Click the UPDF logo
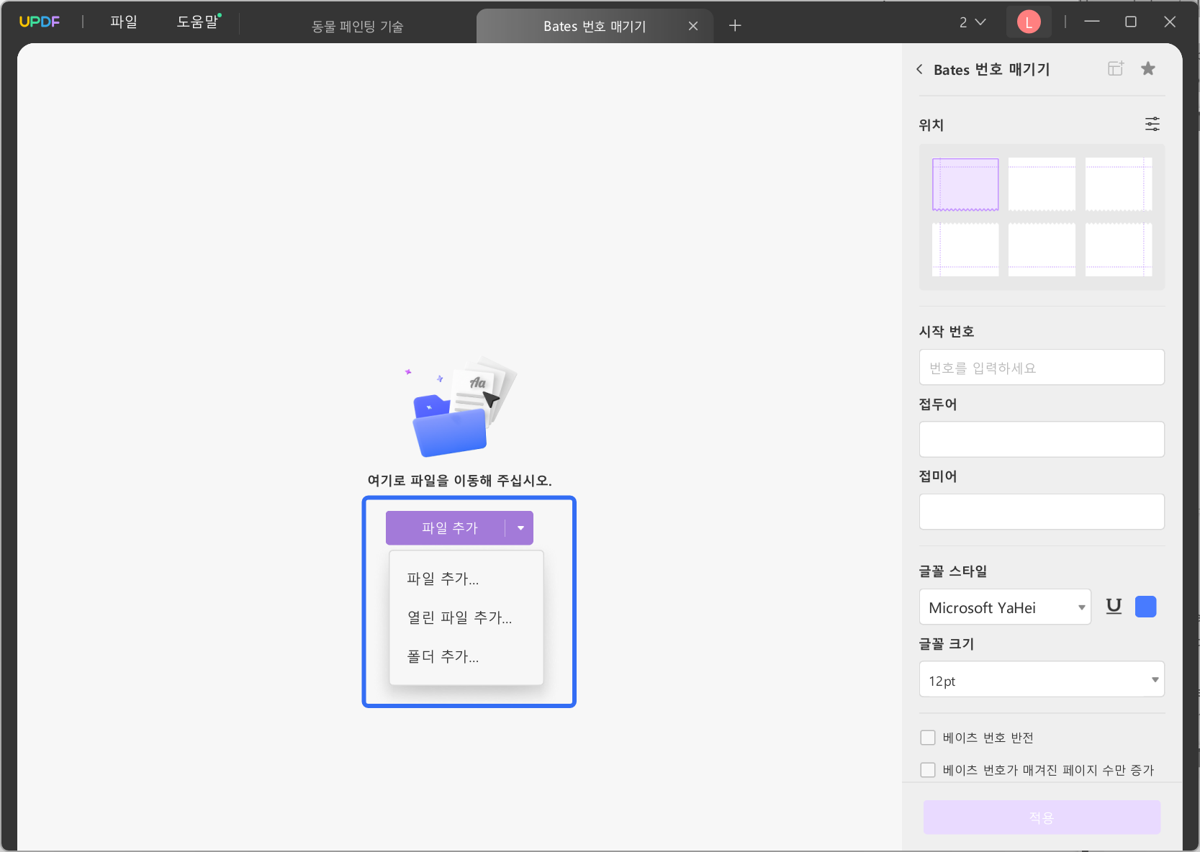Viewport: 1200px width, 852px height. click(x=40, y=22)
